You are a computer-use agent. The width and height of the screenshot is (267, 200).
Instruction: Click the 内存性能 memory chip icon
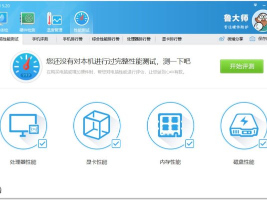point(170,125)
